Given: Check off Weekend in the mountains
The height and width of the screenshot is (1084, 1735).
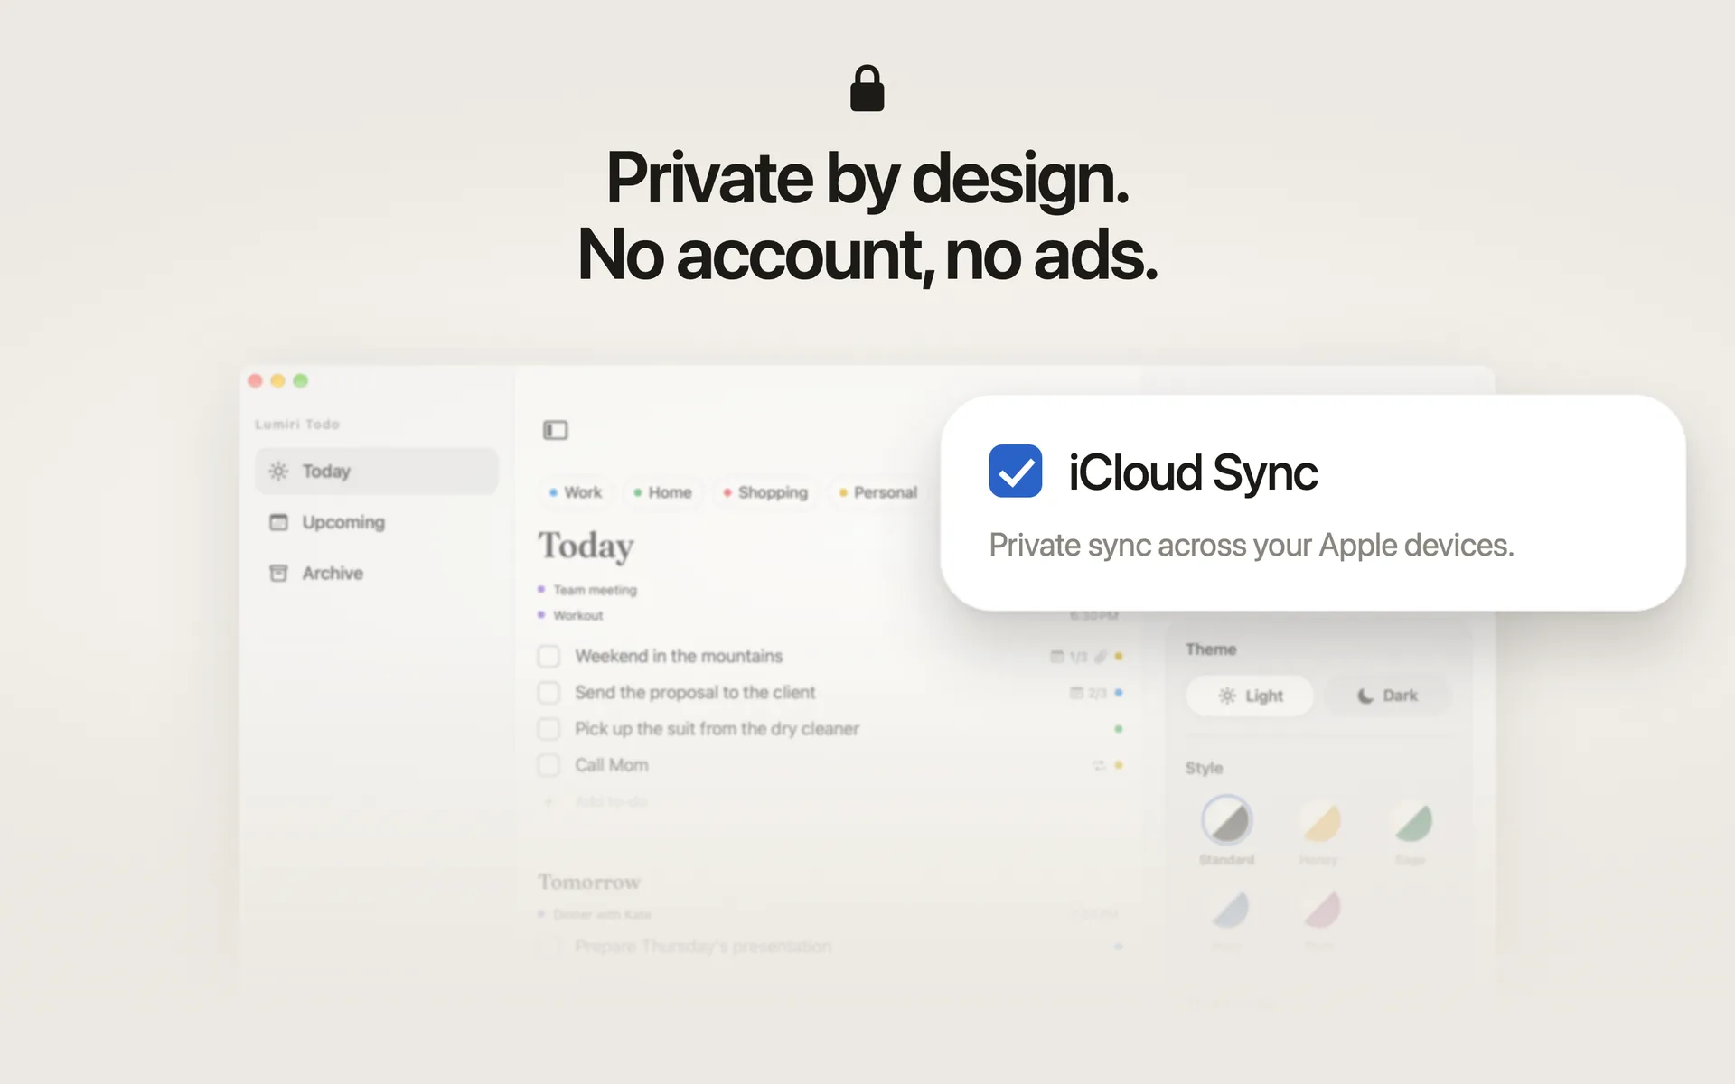Looking at the screenshot, I should click(x=549, y=656).
